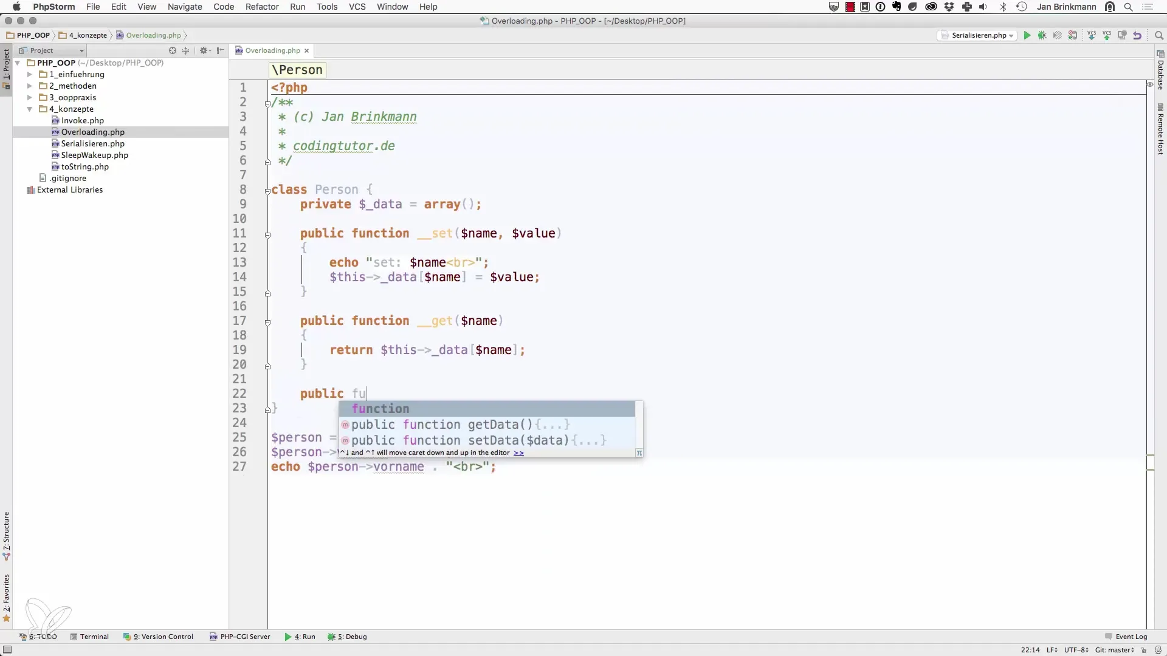Click the Apple menu logo

(x=16, y=7)
